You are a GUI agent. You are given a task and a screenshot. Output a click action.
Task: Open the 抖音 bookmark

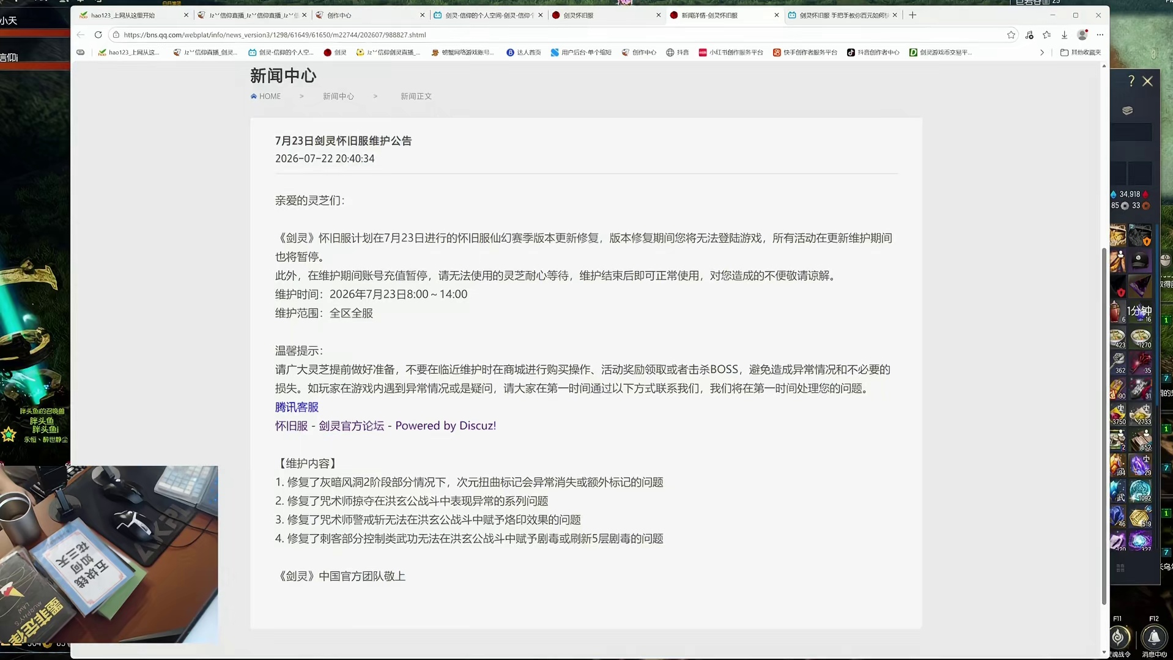(x=678, y=53)
